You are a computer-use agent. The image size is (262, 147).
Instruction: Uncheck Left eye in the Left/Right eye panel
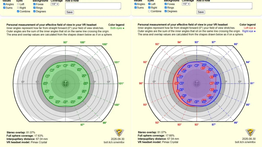[149, 4]
